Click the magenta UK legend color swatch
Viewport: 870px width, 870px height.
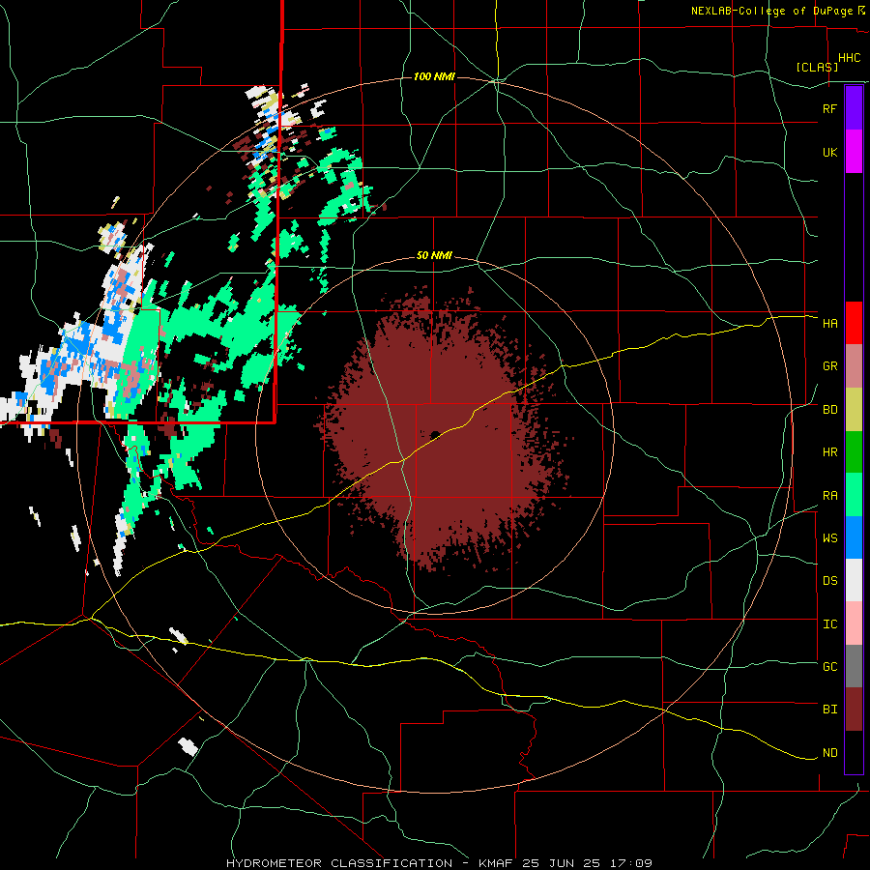pyautogui.click(x=854, y=152)
